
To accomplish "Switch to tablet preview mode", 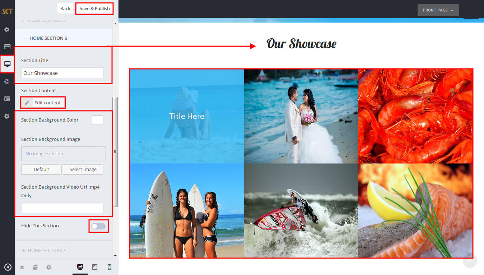I will (x=95, y=267).
